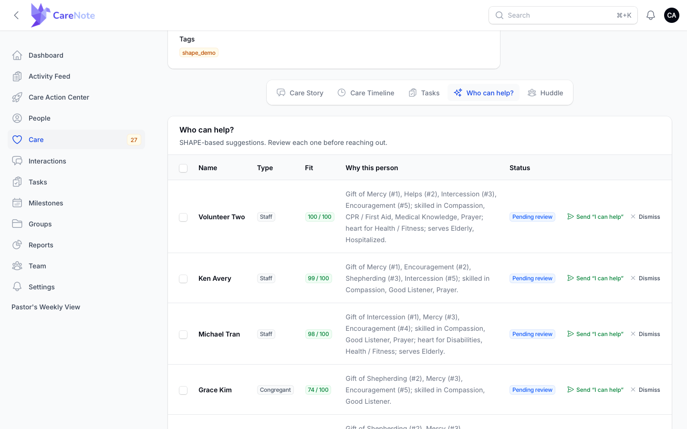Open Pastor's Weekly View link
This screenshot has width=687, height=429.
point(46,307)
